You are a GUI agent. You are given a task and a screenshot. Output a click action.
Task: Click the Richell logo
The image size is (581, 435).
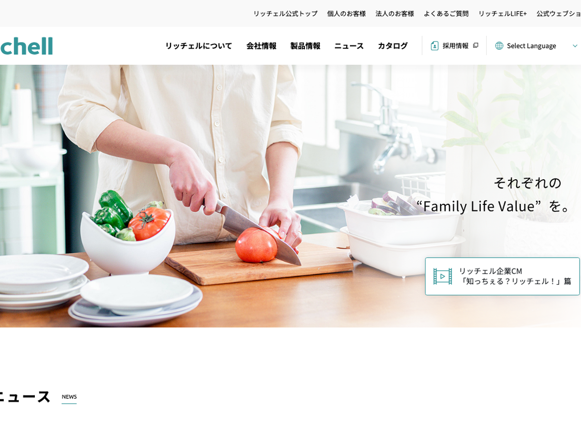click(x=26, y=46)
